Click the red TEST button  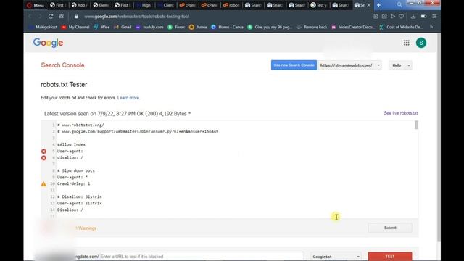pyautogui.click(x=390, y=256)
